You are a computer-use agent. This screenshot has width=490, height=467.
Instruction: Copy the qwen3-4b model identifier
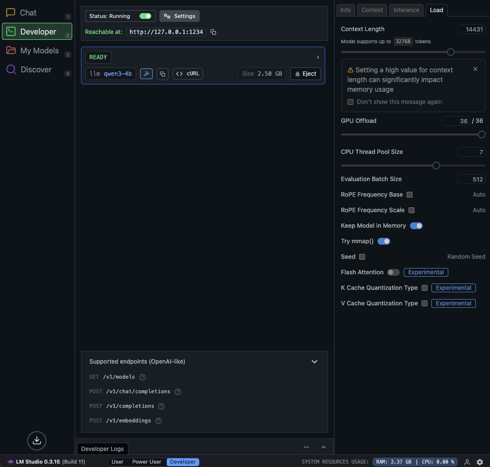[x=162, y=74]
